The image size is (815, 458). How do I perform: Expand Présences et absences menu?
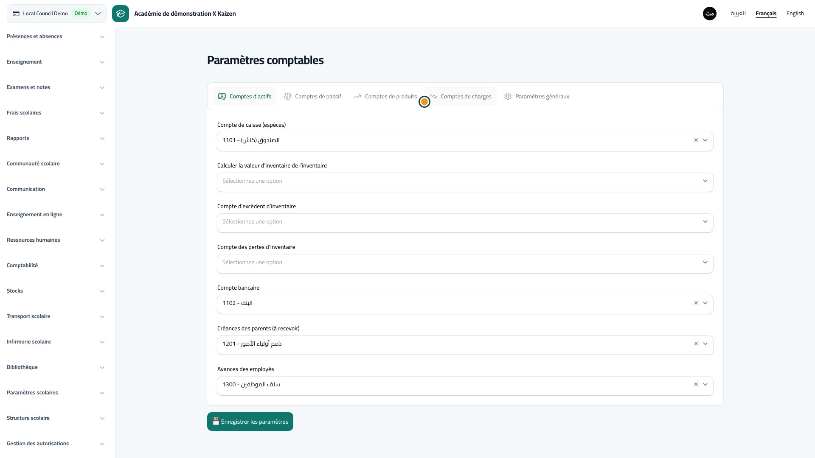(56, 36)
